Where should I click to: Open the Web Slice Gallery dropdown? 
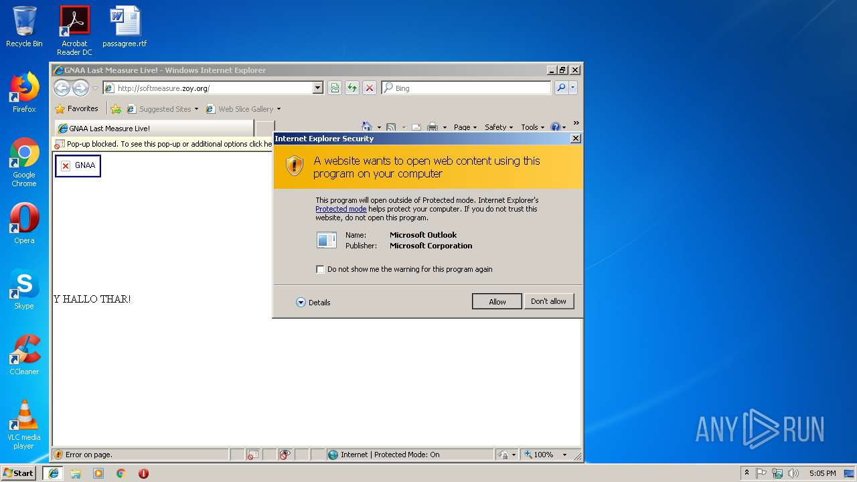click(243, 109)
